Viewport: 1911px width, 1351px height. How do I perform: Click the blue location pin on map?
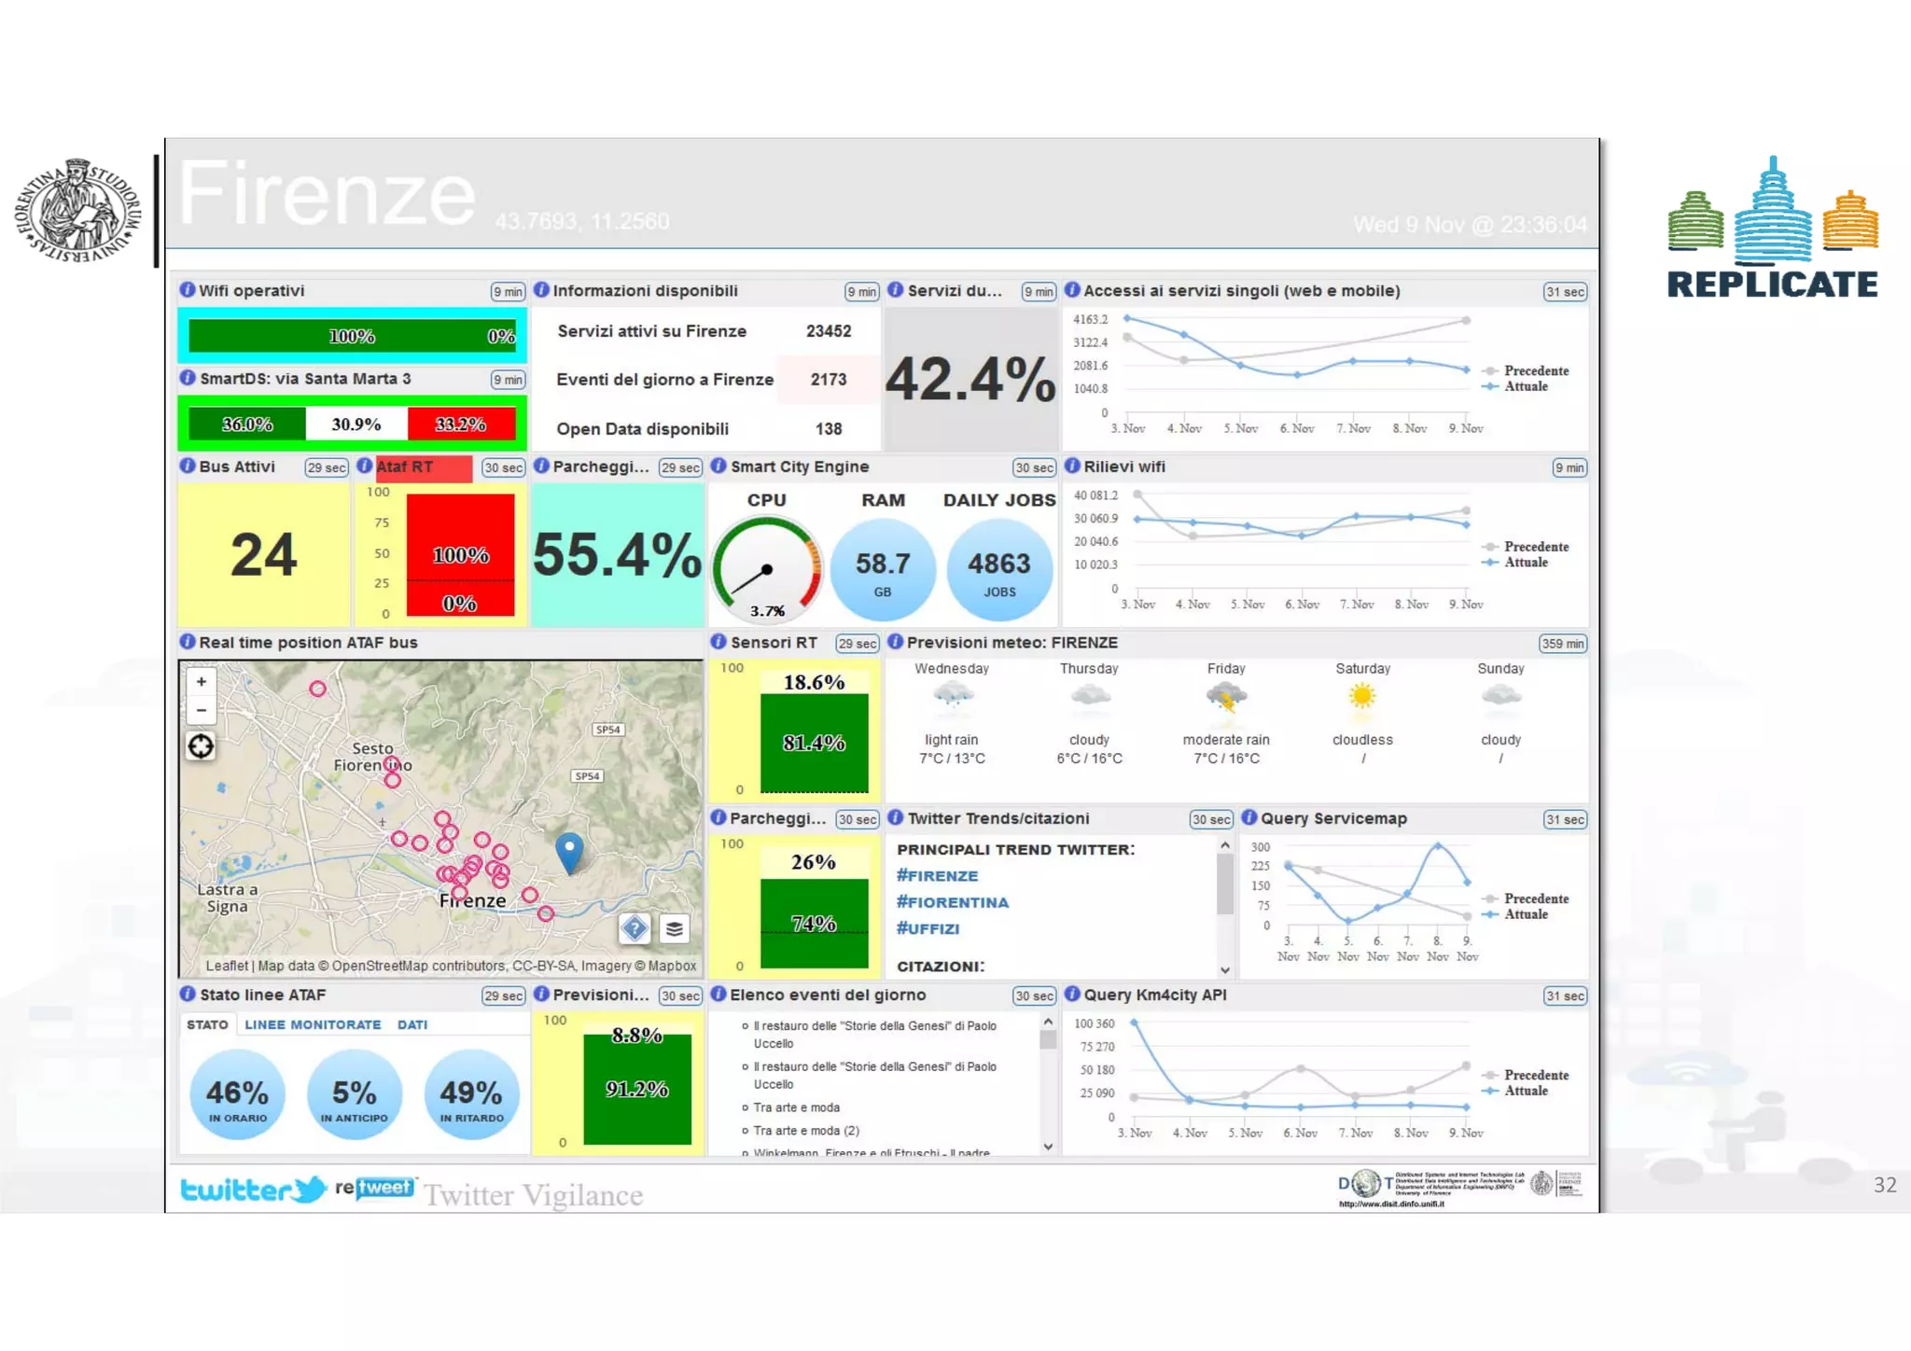point(569,850)
